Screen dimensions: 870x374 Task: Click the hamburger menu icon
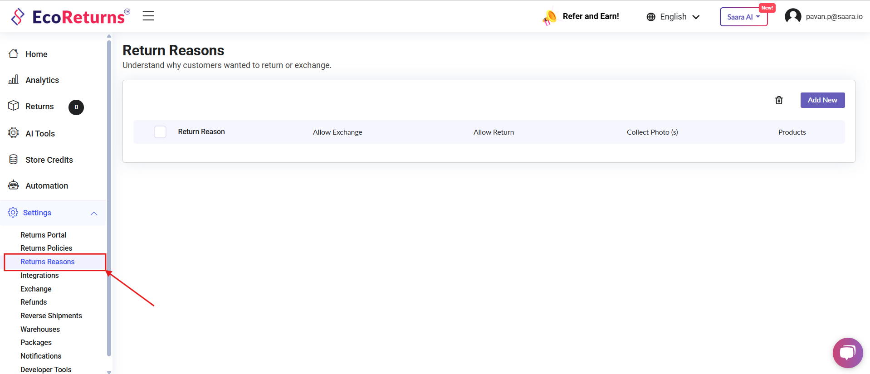148,16
